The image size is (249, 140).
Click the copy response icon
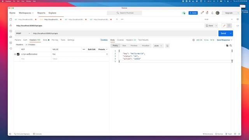pos(227,45)
